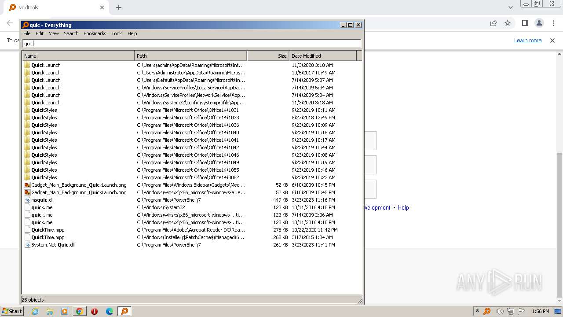Go back in Chrome
The image size is (563, 317).
coord(10,23)
